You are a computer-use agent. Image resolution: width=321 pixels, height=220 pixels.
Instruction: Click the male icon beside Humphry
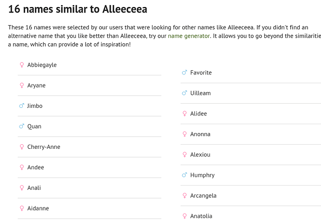[184, 175]
